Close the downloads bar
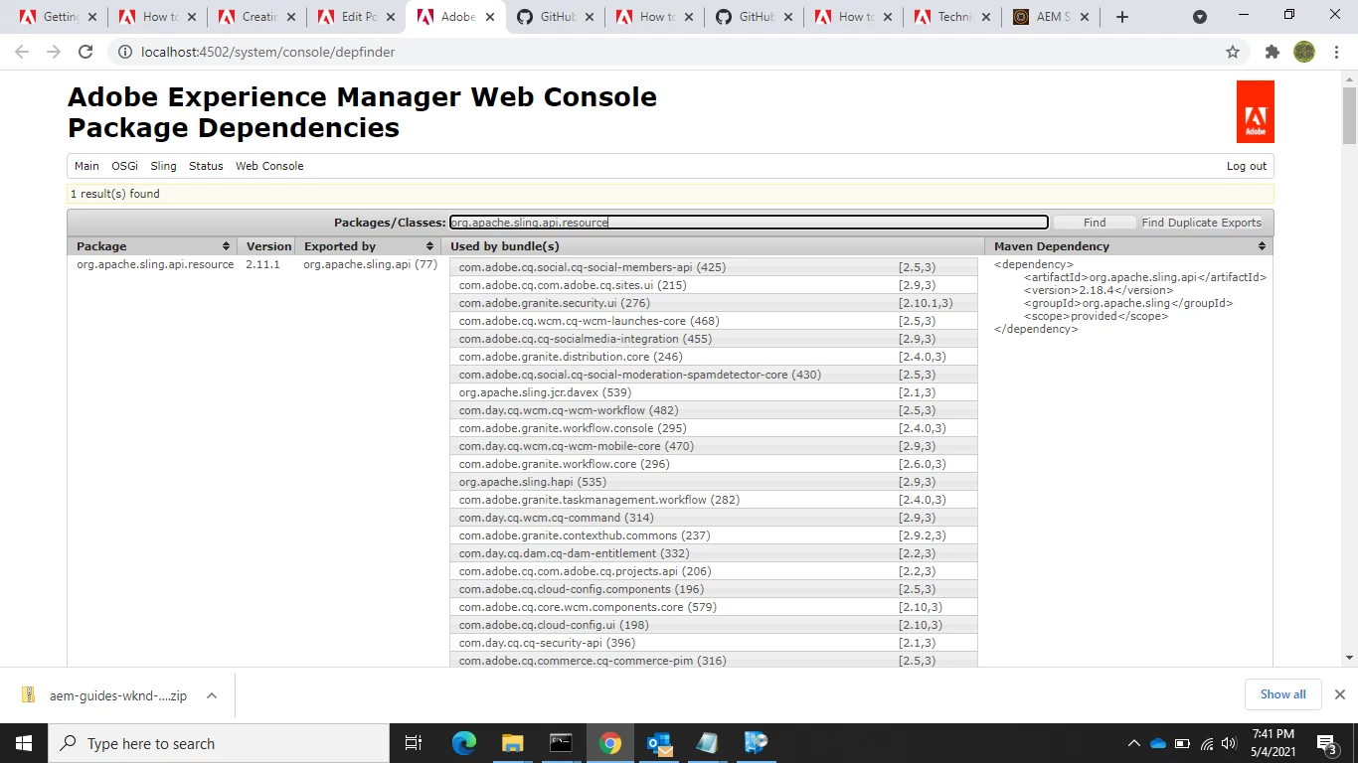Viewport: 1358px width, 763px height. tap(1339, 694)
